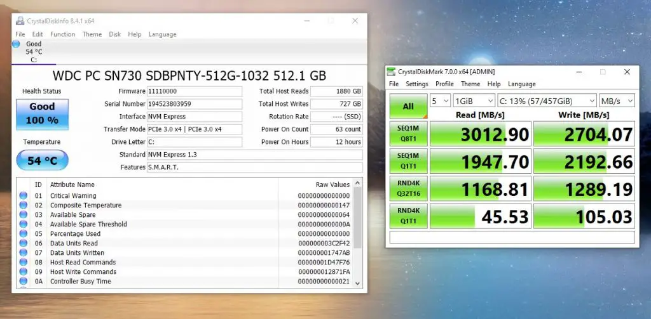The width and height of the screenshot is (651, 319).
Task: Click scroll-up arrow of SMART attribute list
Action: pos(357,183)
